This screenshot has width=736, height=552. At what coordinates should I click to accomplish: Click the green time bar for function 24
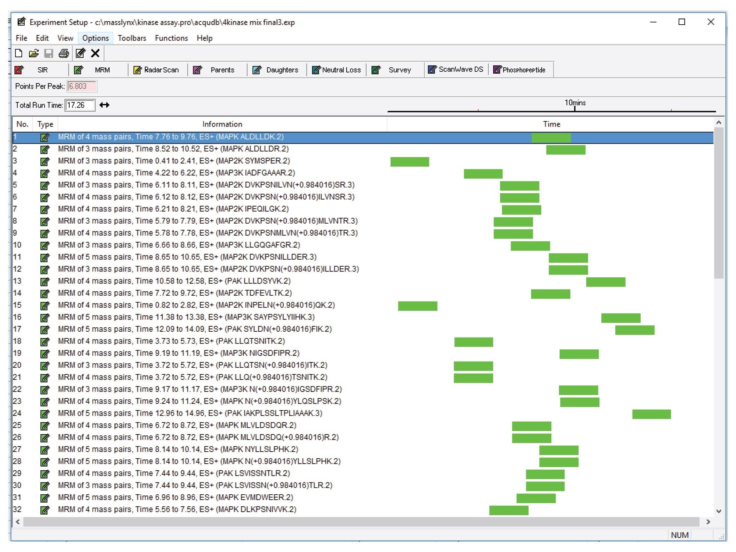[x=652, y=414]
